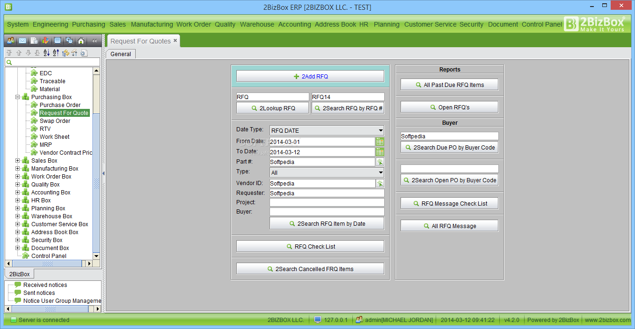
Task: Open calendar picker for From Date
Action: pyautogui.click(x=380, y=142)
